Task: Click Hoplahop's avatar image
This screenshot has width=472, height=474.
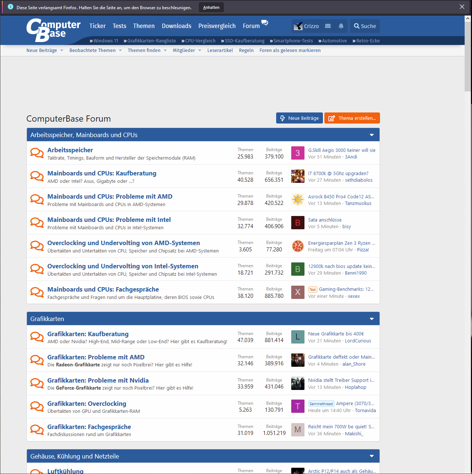Action: (298, 383)
